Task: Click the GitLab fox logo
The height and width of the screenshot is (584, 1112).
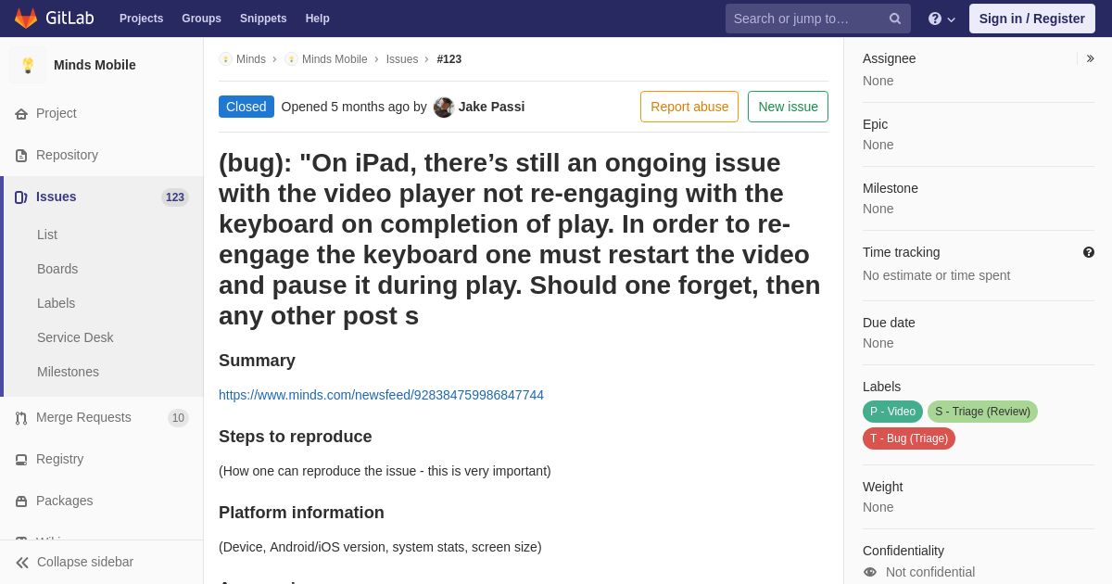Action: click(26, 19)
